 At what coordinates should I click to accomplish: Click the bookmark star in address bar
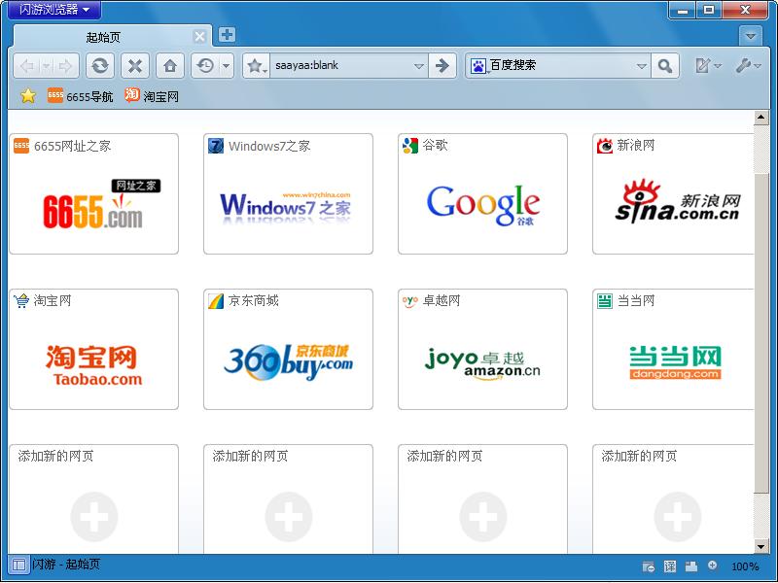(256, 65)
